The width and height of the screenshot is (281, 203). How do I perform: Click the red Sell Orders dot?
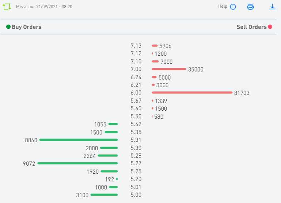pos(270,27)
